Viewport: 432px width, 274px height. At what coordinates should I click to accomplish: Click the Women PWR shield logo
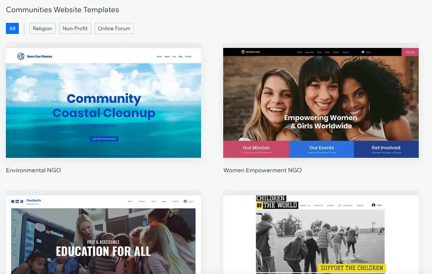pos(243,52)
